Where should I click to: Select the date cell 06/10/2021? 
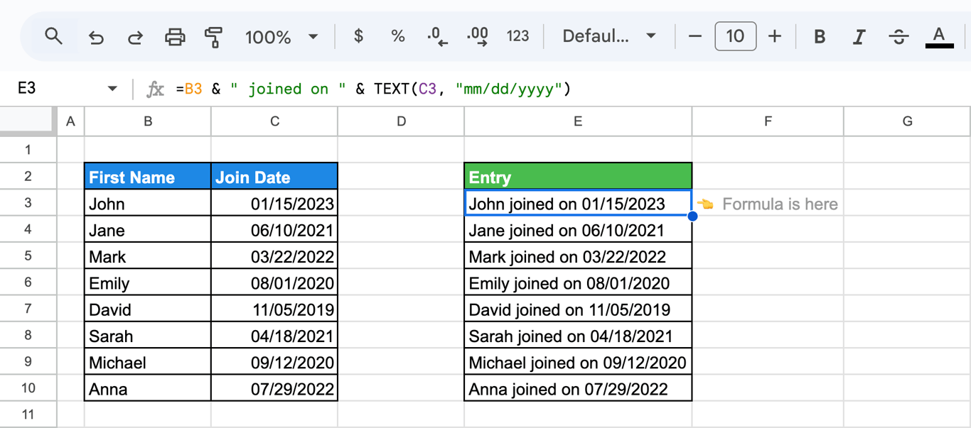pos(274,230)
